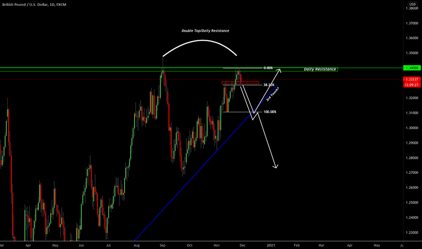Click the 1.25000 price axis value

(412, 202)
